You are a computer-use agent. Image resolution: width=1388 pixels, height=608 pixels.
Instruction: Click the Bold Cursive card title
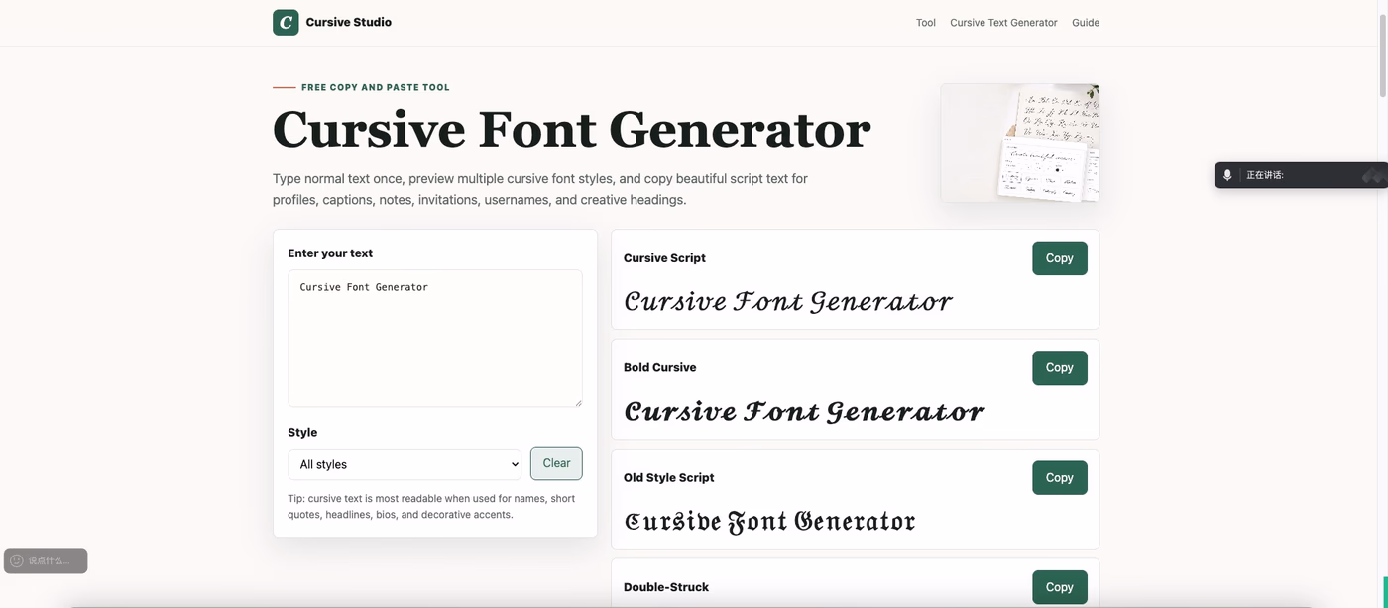[659, 367]
